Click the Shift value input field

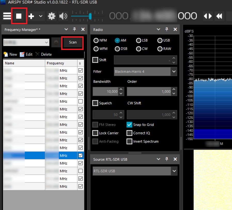coord(142,60)
